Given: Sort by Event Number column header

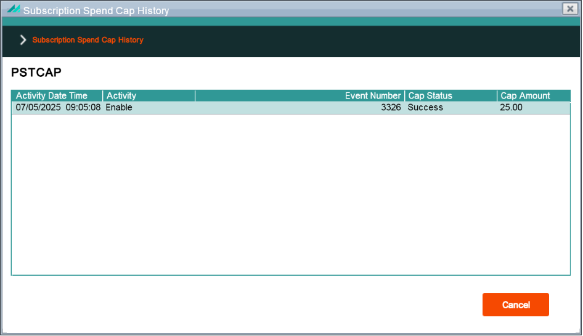Looking at the screenshot, I should pos(300,96).
